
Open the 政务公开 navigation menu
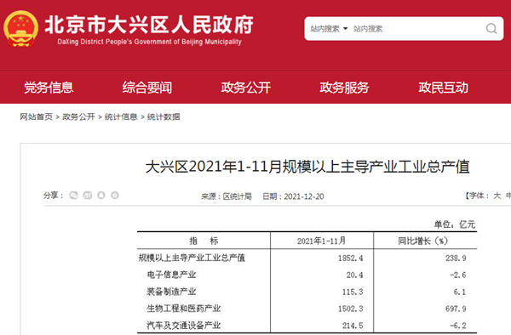[x=246, y=88]
